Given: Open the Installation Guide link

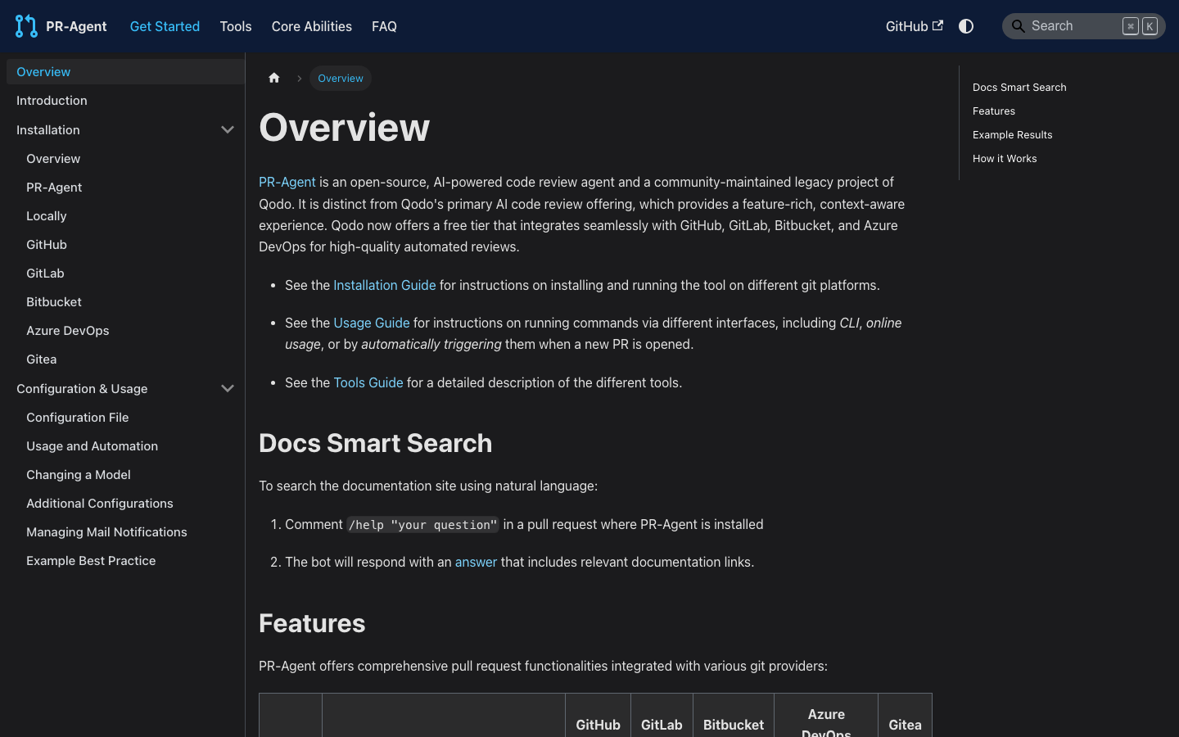Looking at the screenshot, I should click(x=385, y=285).
